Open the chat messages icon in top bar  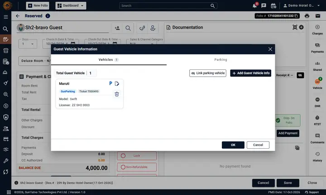[x=264, y=5]
